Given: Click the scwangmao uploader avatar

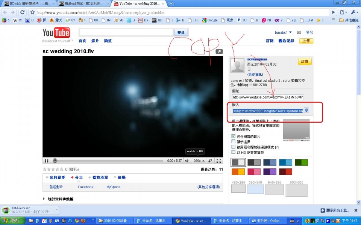Looking at the screenshot, I should (237, 66).
